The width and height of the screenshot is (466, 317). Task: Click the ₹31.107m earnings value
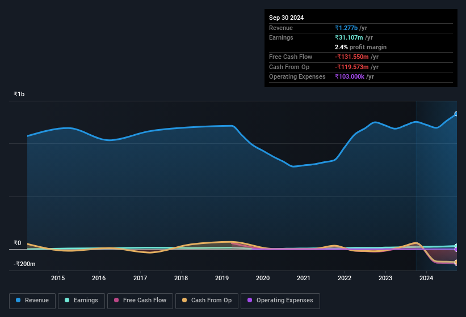[349, 37]
